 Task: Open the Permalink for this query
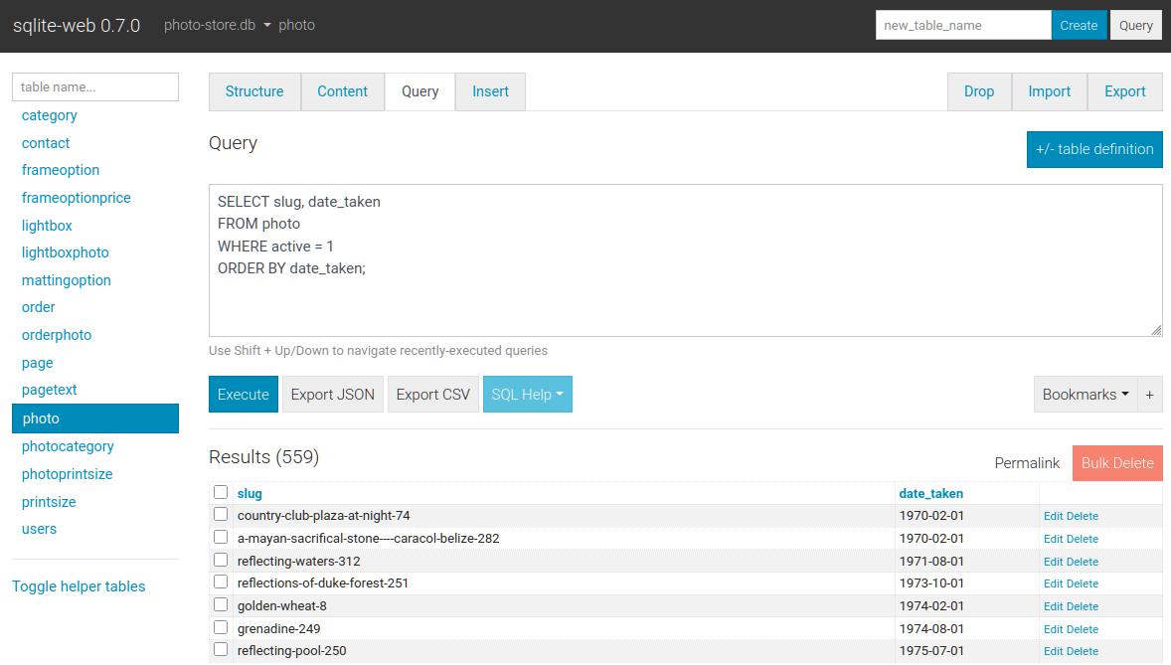(1027, 463)
